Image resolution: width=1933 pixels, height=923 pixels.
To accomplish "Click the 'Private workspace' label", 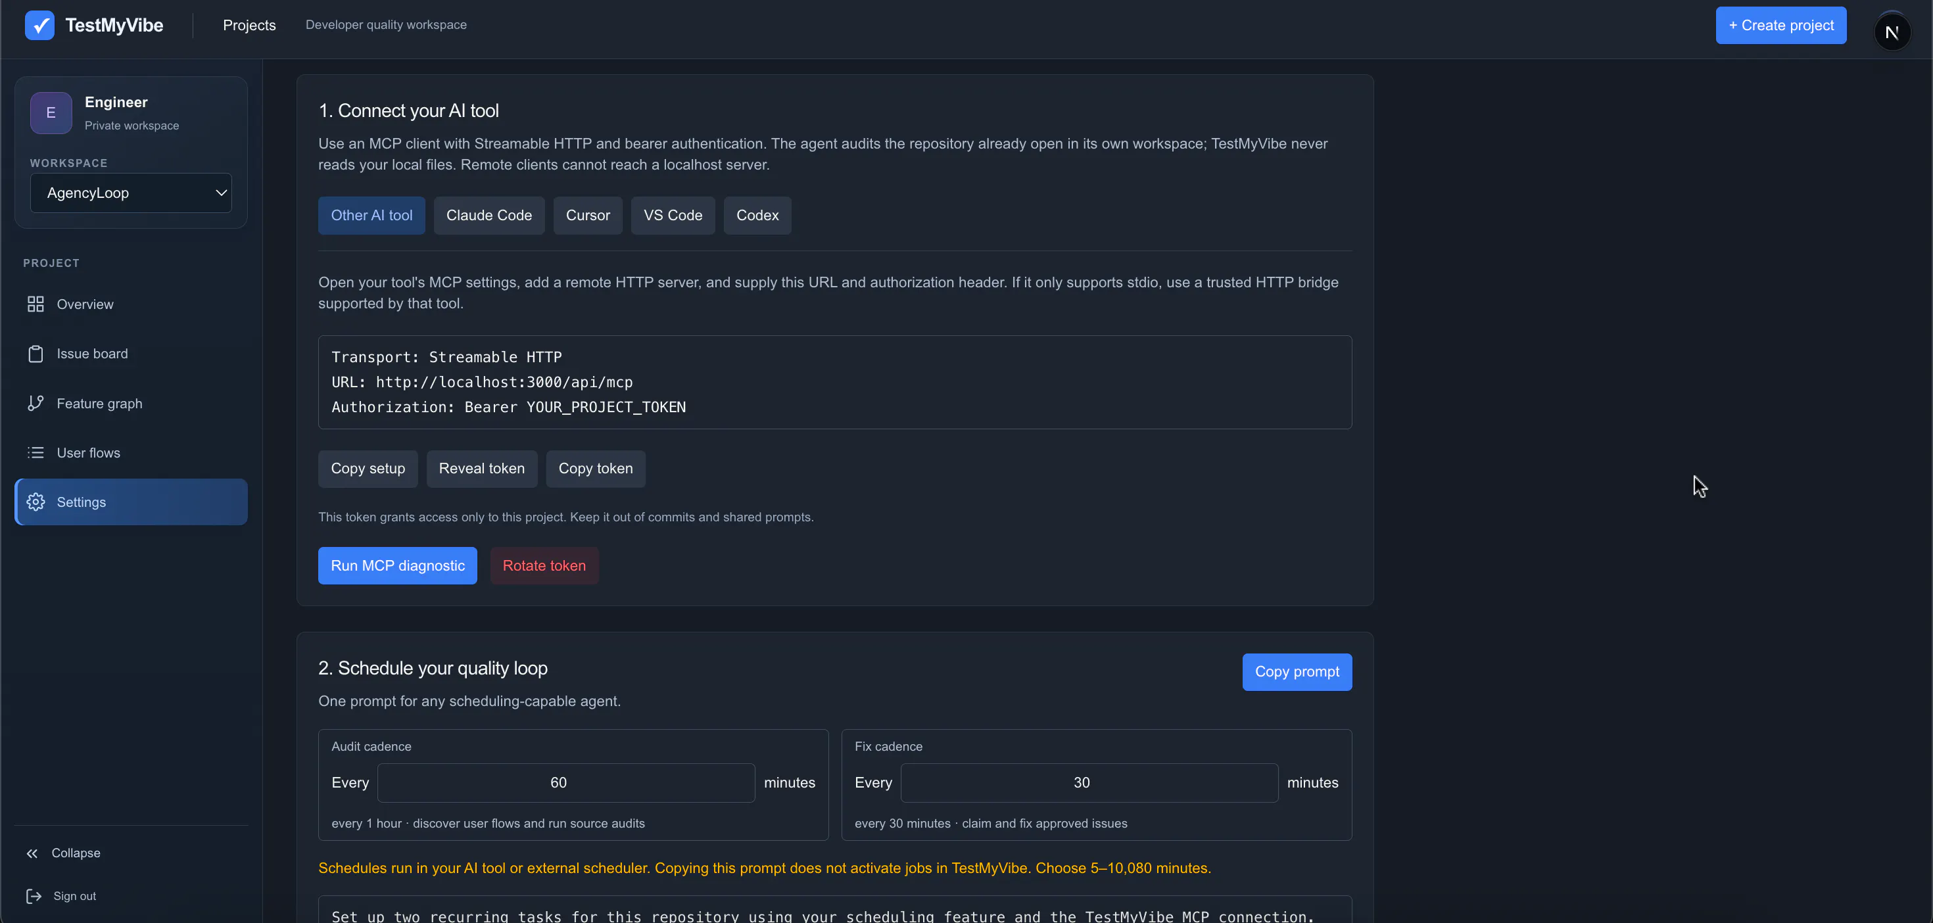I will (x=132, y=126).
